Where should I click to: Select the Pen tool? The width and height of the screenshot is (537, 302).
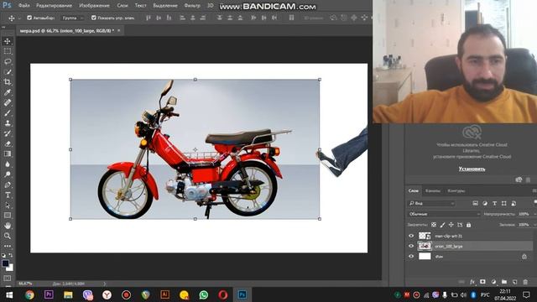point(8,185)
